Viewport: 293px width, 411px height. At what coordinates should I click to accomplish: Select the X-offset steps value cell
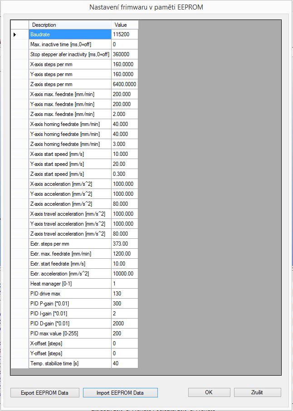[x=124, y=343]
